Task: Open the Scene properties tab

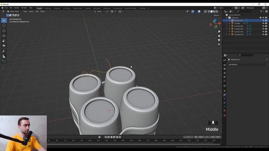Action: pos(224,77)
